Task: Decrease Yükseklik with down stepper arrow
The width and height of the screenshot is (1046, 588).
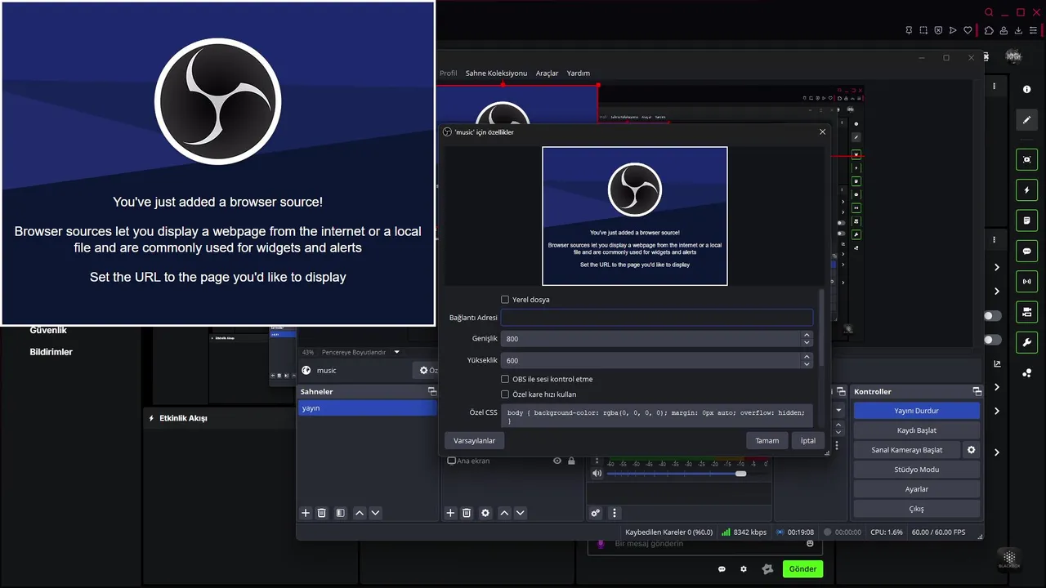Action: pos(807,364)
